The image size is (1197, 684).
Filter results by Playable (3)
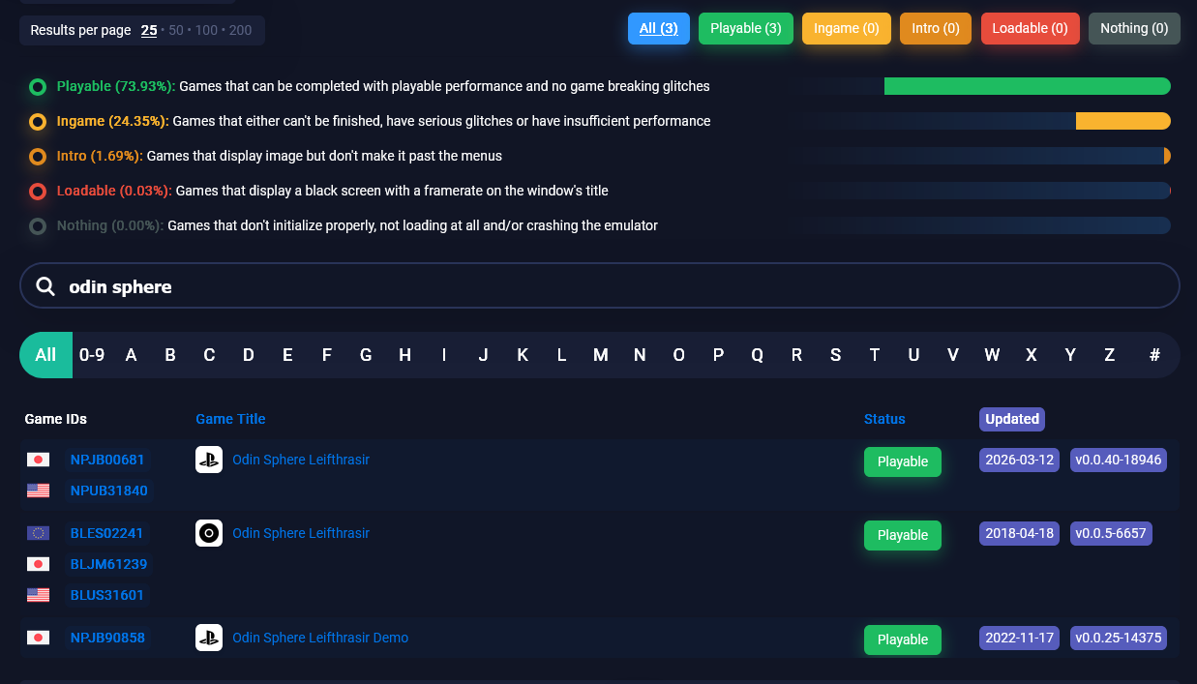746,28
